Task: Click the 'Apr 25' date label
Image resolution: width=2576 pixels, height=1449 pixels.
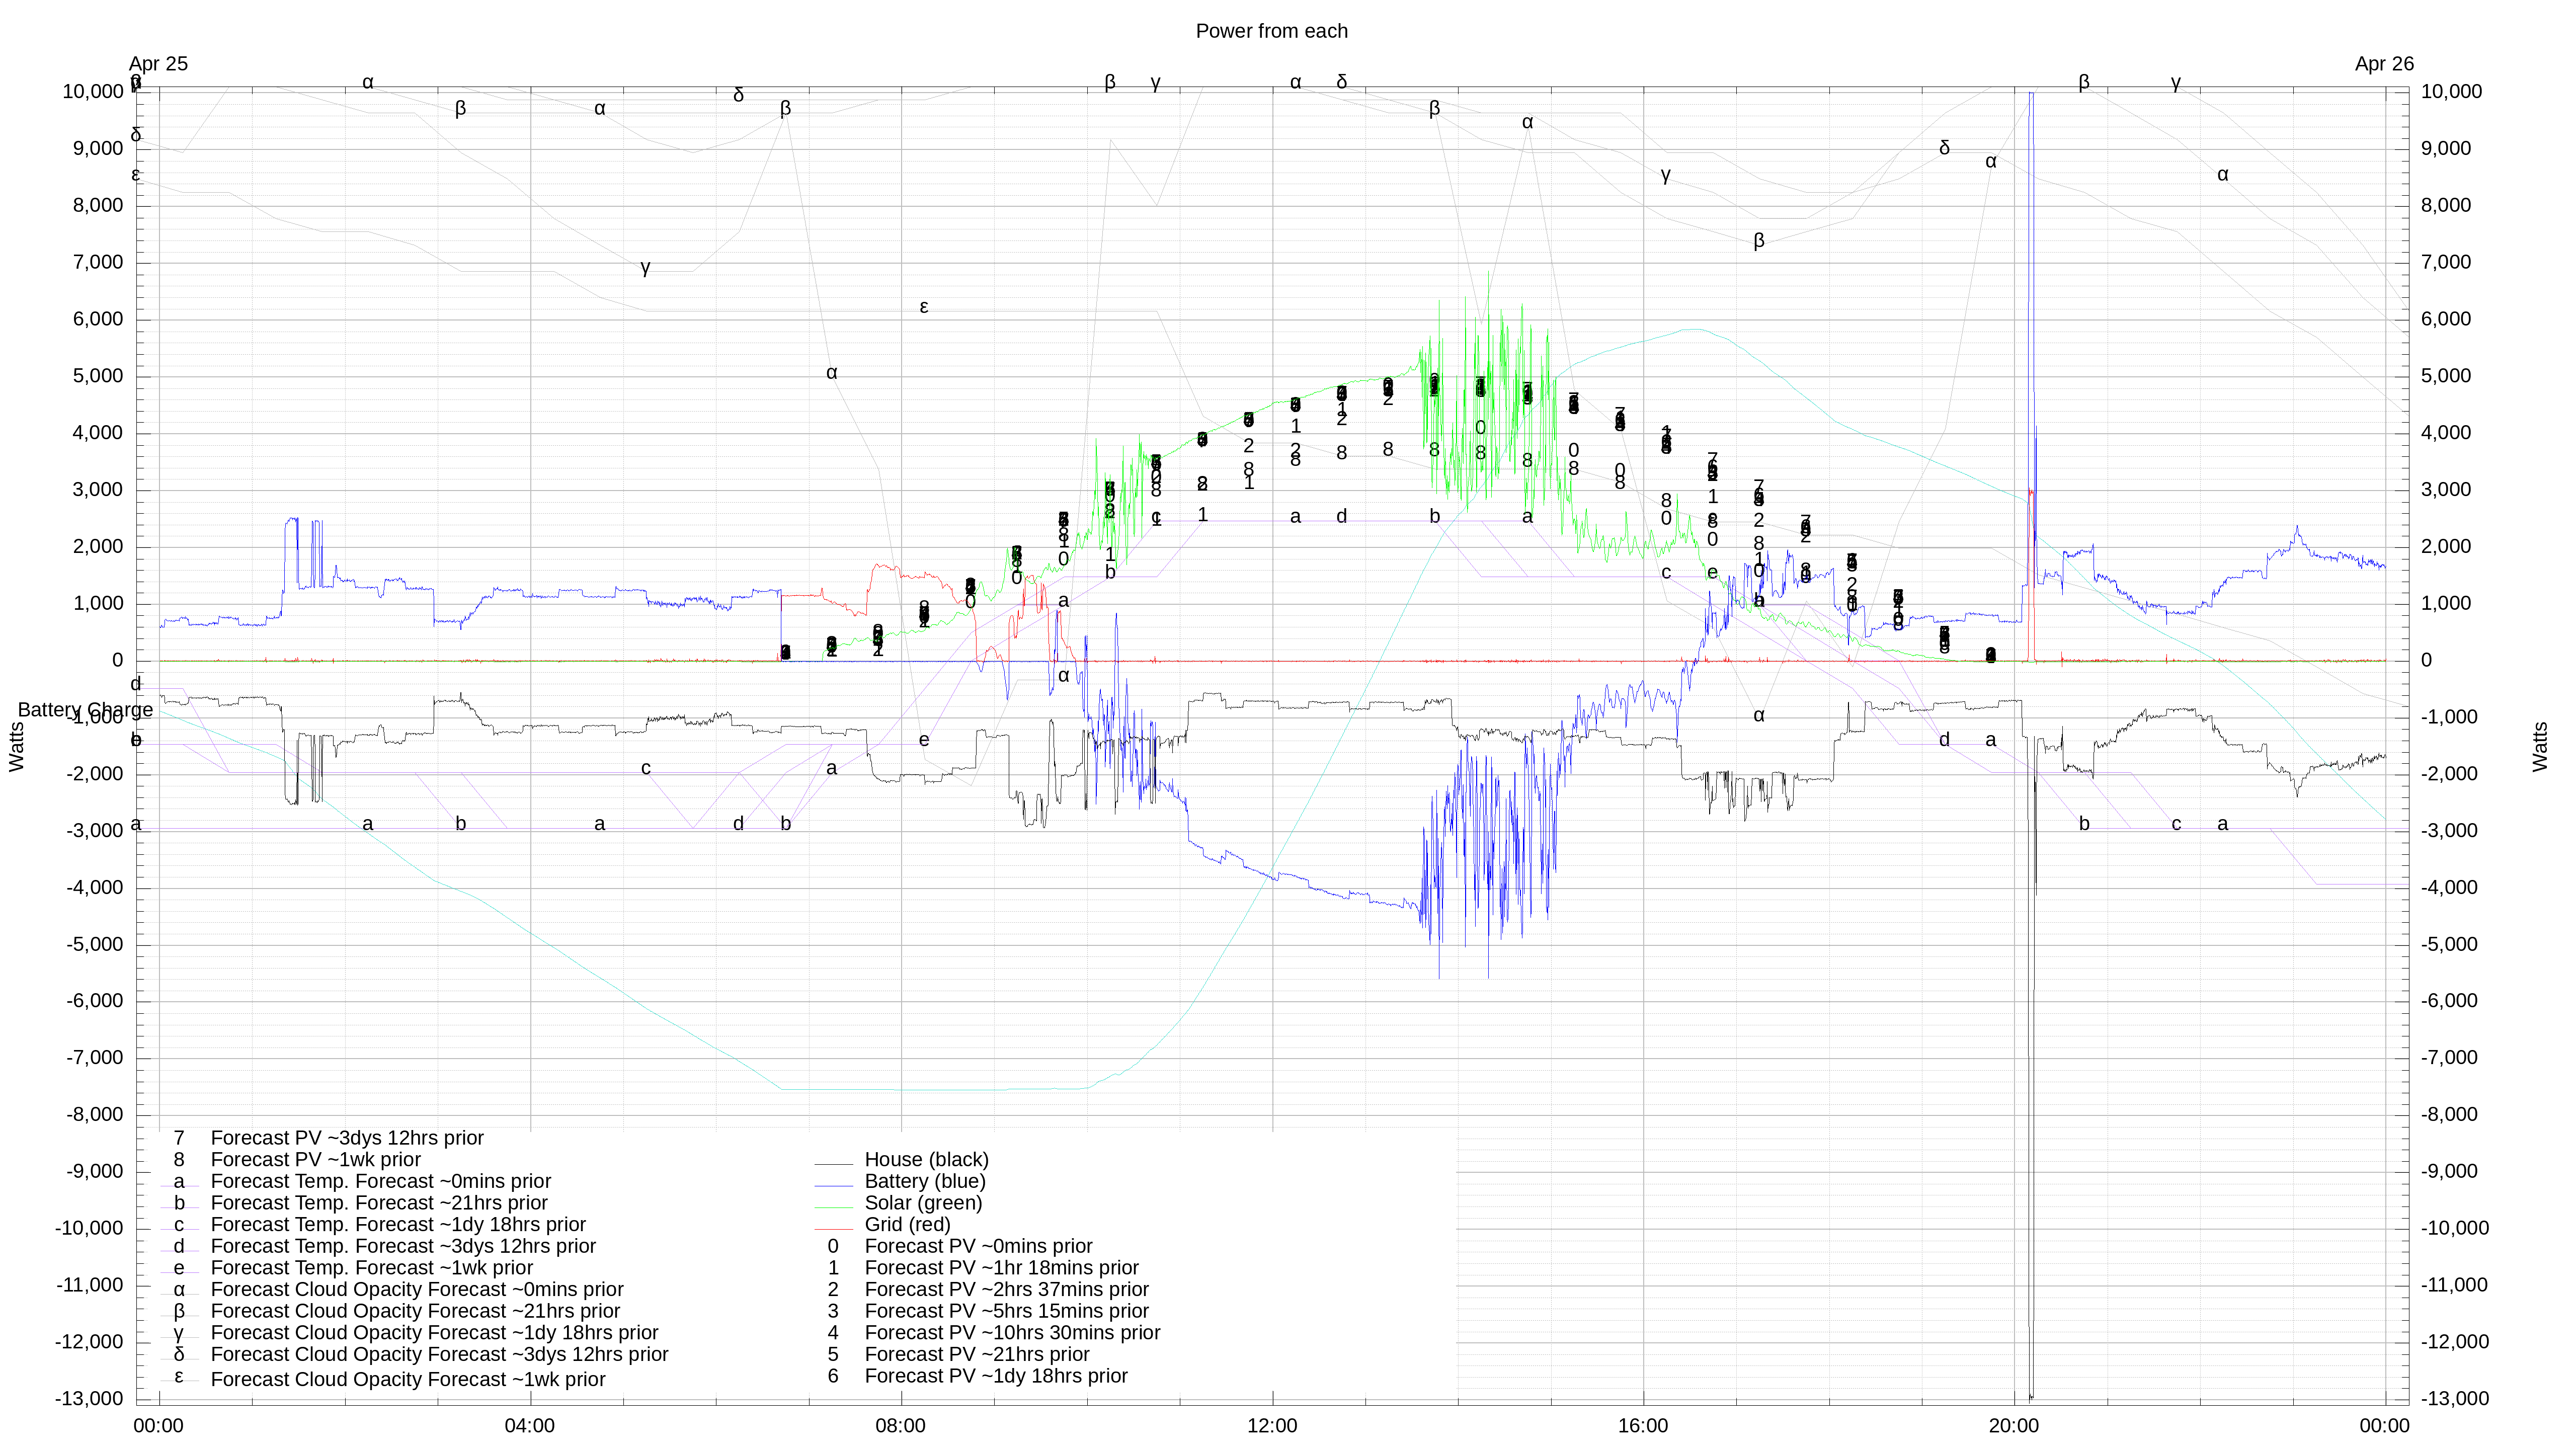Action: 158,64
